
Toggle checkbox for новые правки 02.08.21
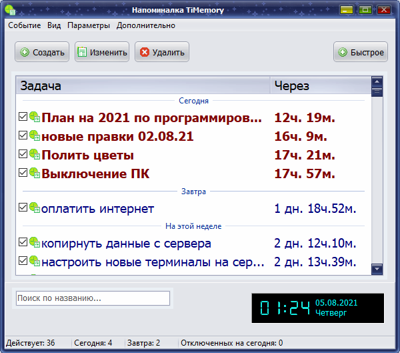coord(23,135)
